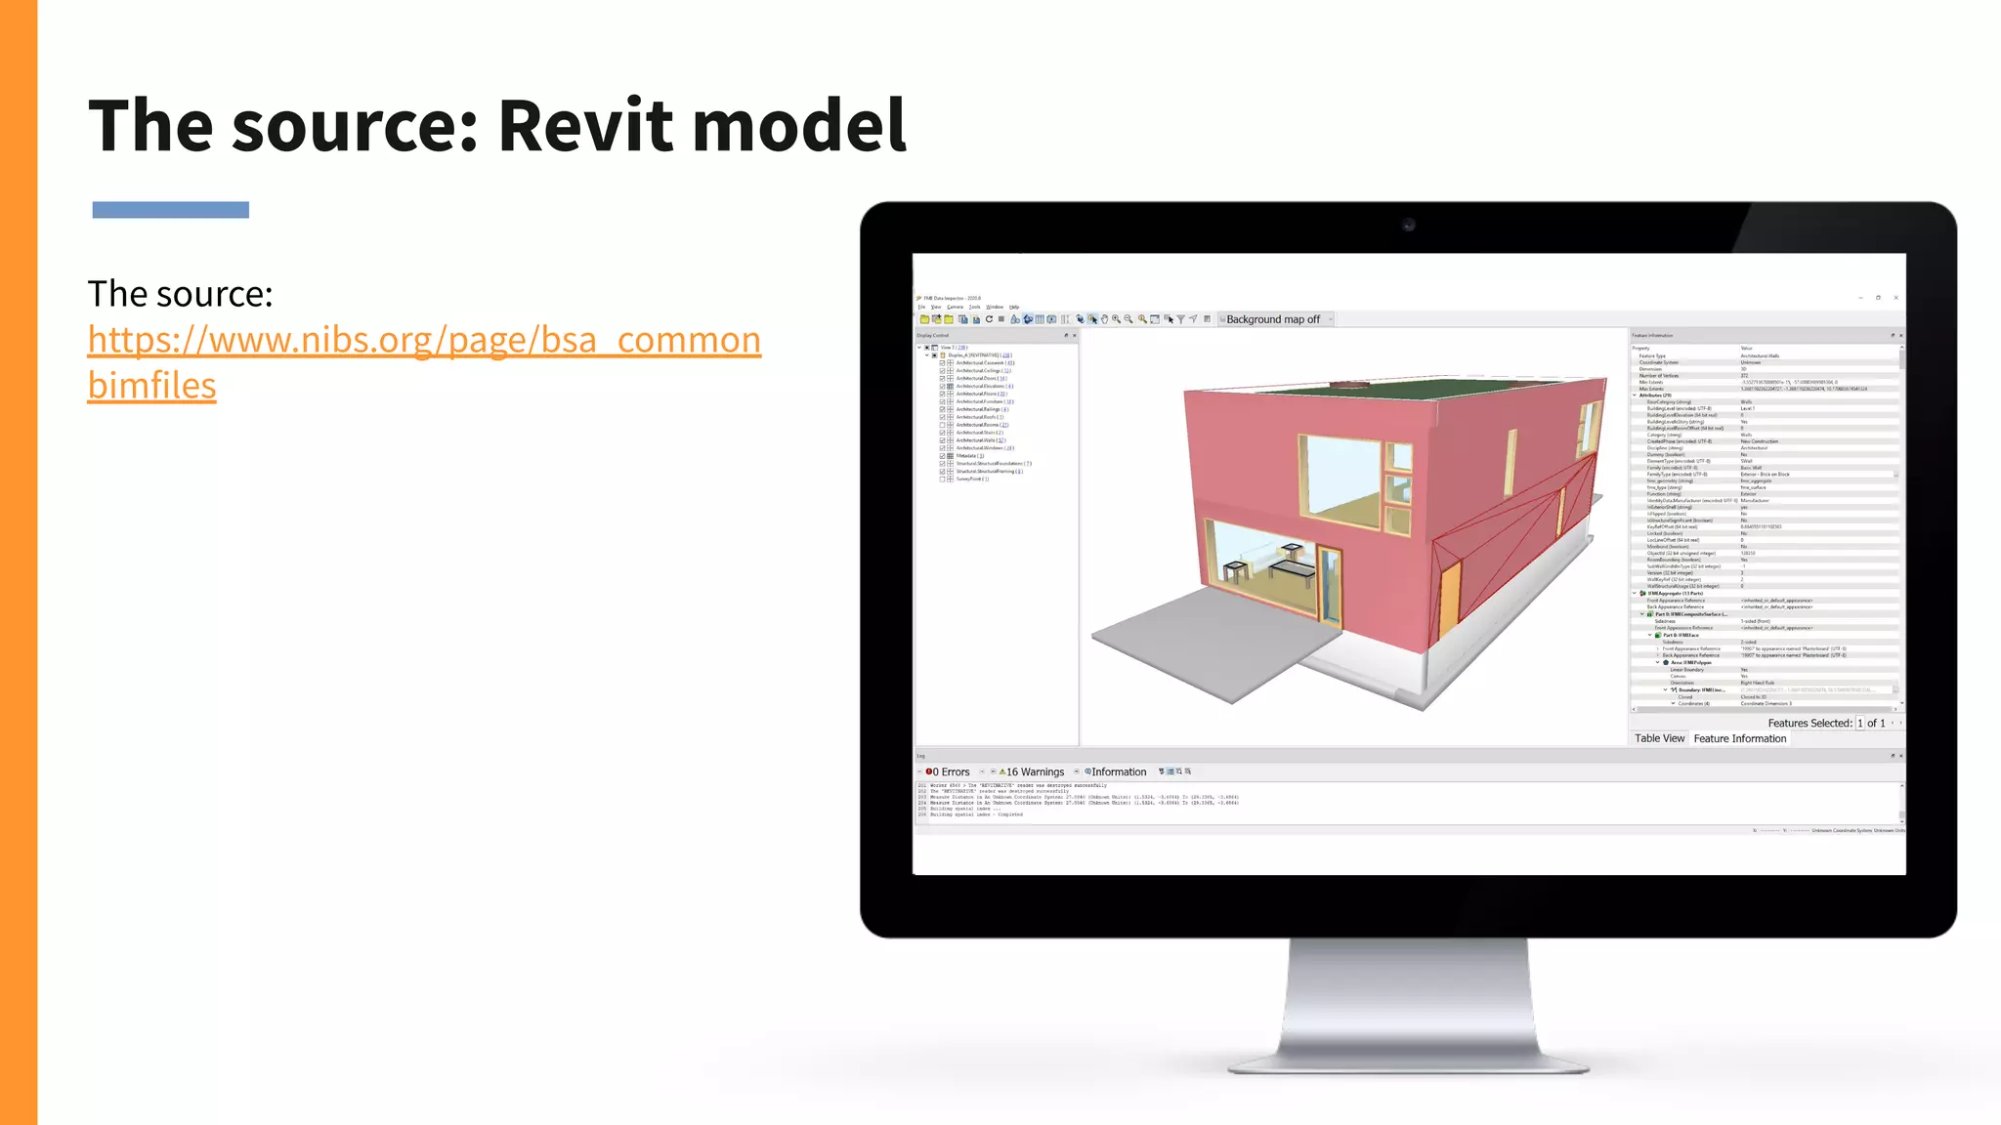Open the Camera menu
Viewport: 2001px width, 1125px height.
click(x=956, y=307)
